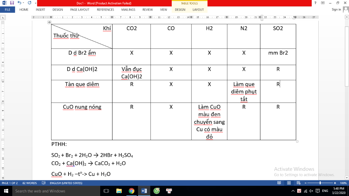Save the document with the floppy icon
This screenshot has height=196, width=349.
(x=12, y=3)
